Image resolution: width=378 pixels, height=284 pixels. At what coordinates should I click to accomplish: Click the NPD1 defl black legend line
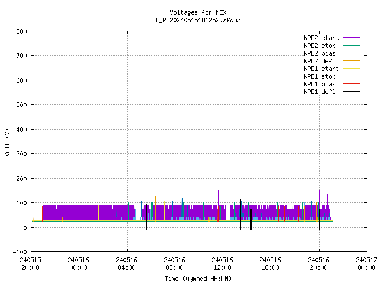352,92
